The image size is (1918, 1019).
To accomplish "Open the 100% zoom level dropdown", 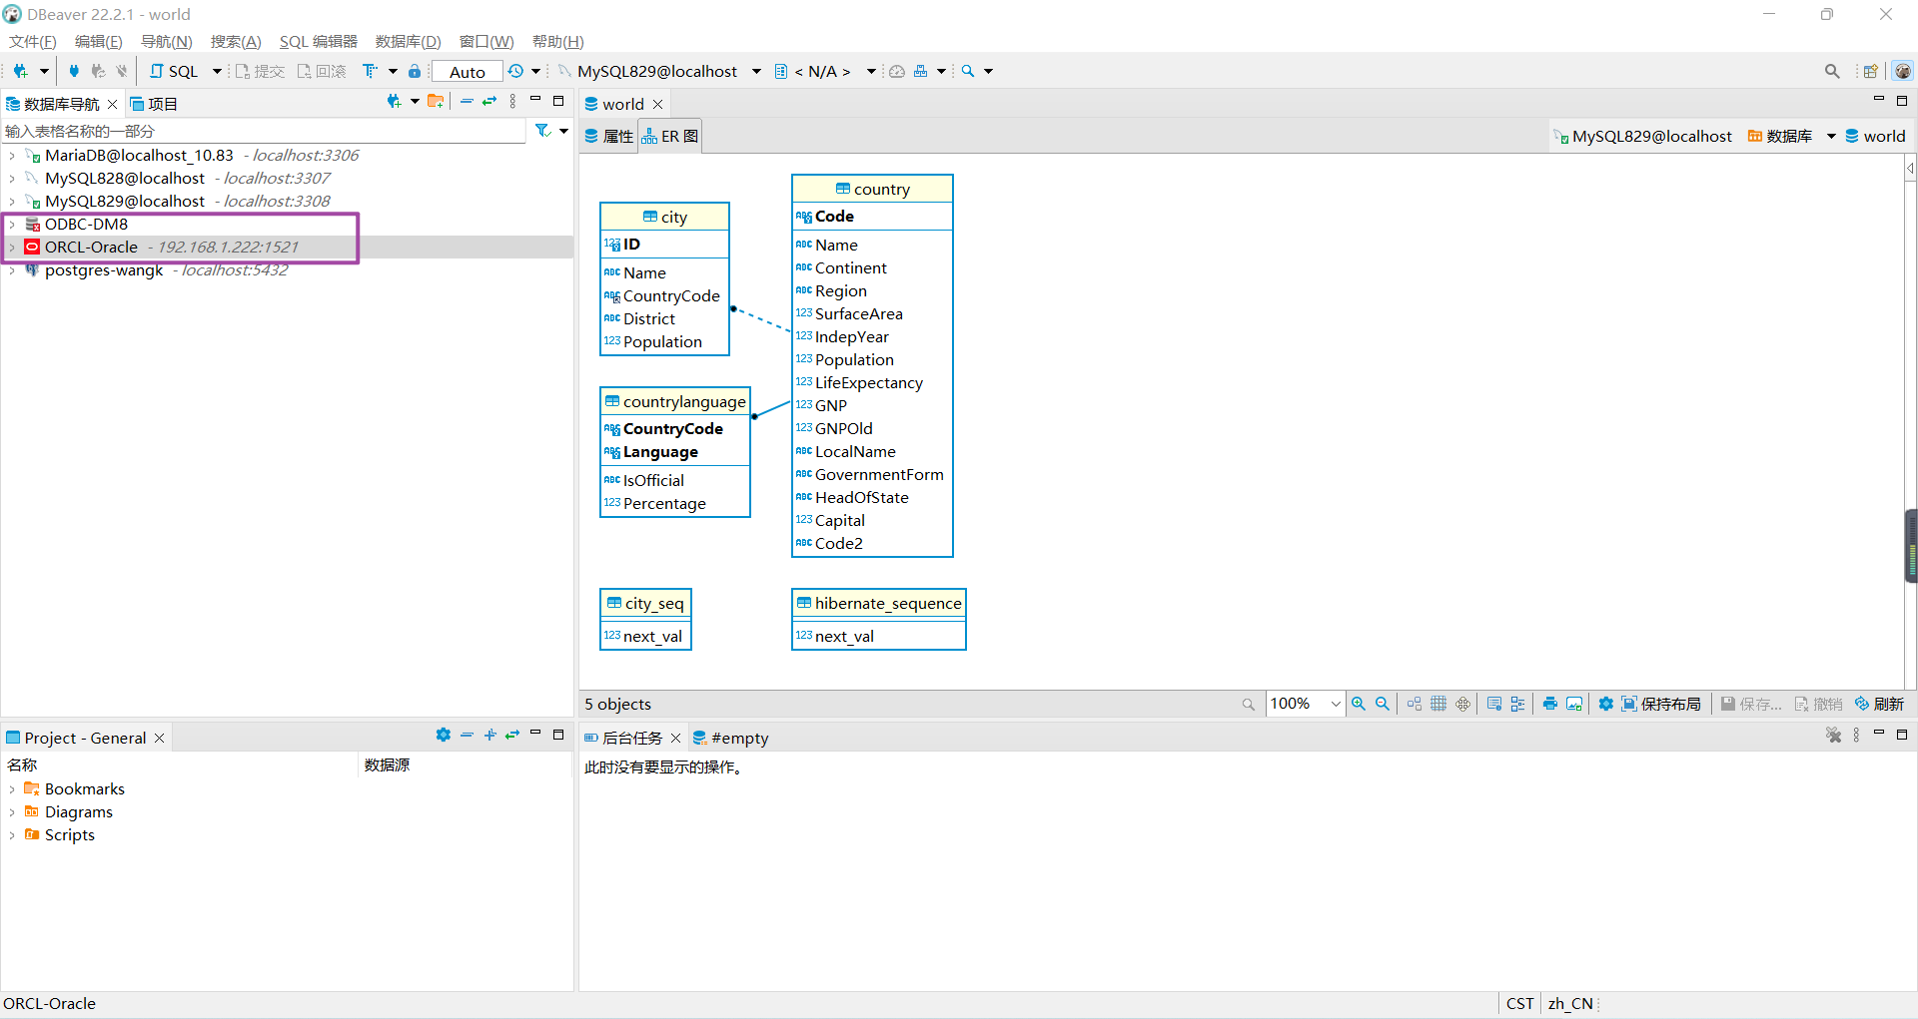I will pyautogui.click(x=1336, y=704).
